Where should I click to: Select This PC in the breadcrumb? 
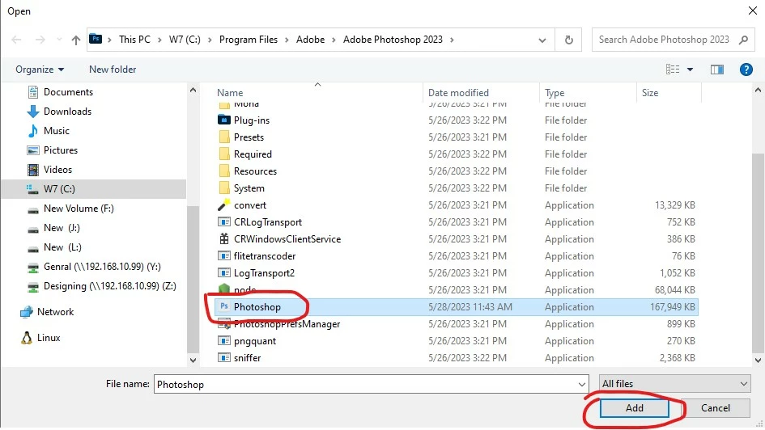[x=134, y=40]
